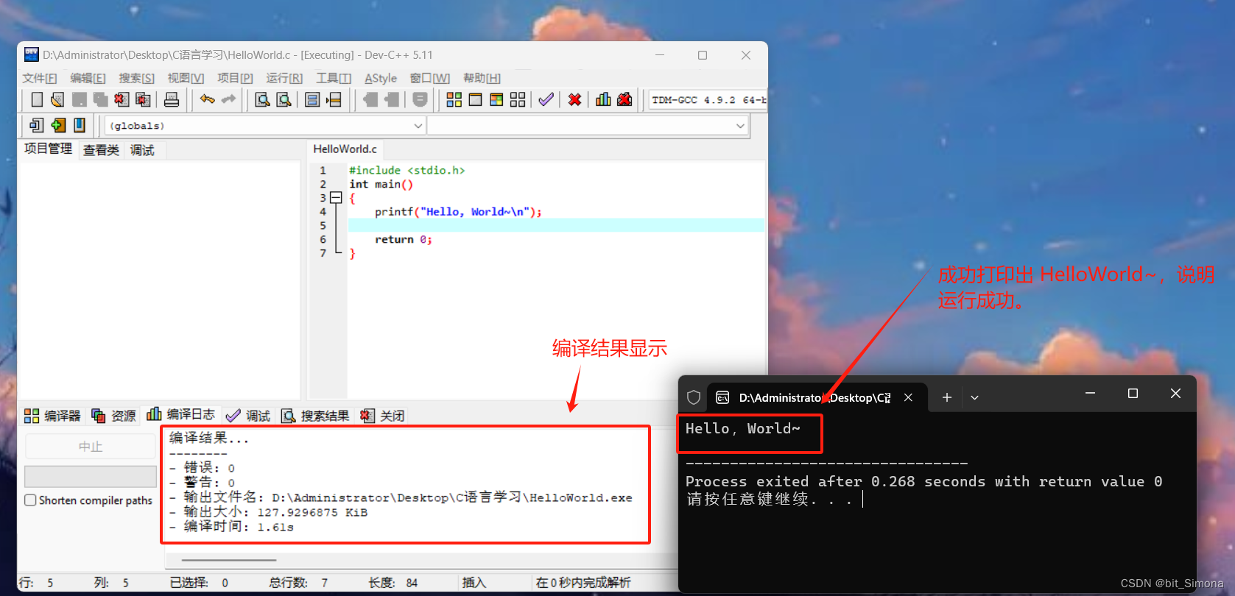Close all files via toolbar icon
This screenshot has height=596, width=1235.
coord(143,99)
